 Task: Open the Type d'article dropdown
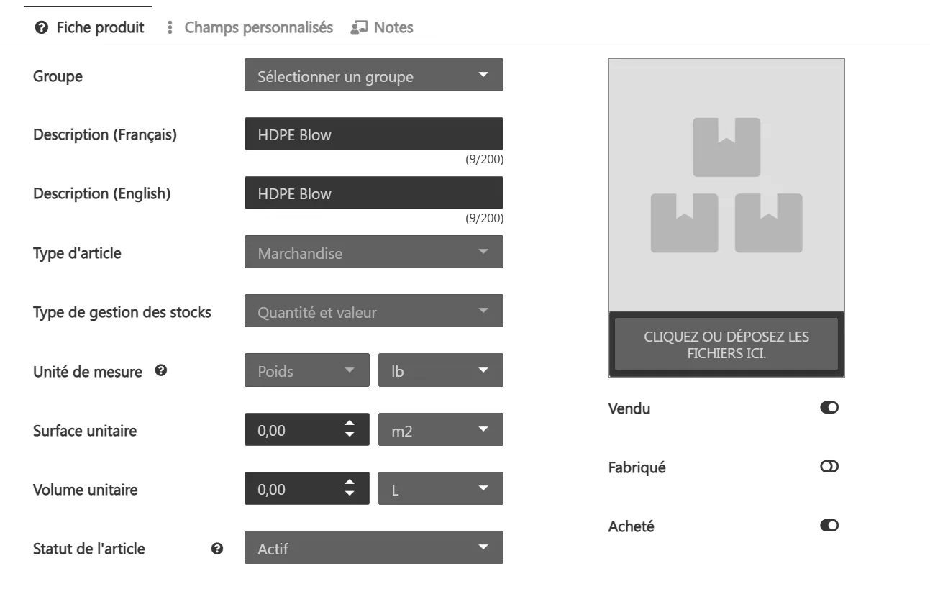point(374,252)
